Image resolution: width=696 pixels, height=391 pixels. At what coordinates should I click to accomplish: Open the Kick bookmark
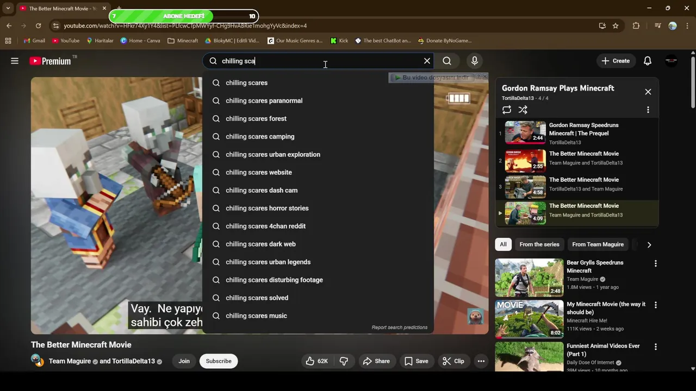(x=339, y=41)
